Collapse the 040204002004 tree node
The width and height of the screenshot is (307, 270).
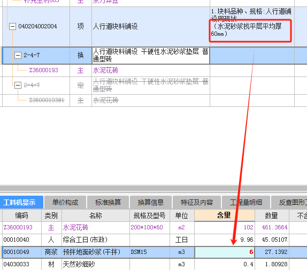tap(12, 26)
